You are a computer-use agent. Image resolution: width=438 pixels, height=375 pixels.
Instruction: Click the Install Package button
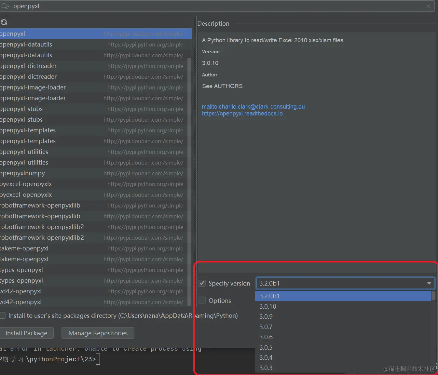[26, 333]
